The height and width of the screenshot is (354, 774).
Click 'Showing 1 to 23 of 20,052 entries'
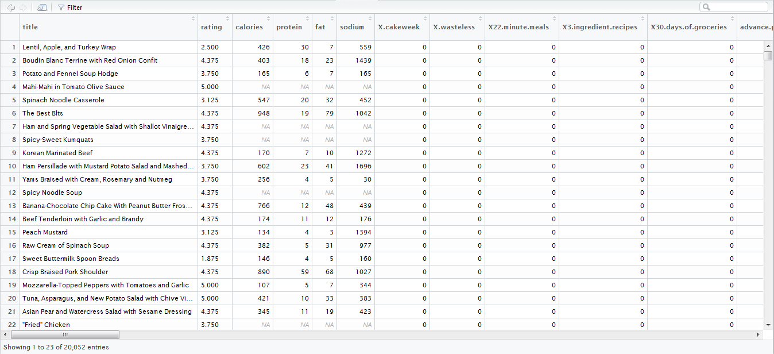(56, 347)
